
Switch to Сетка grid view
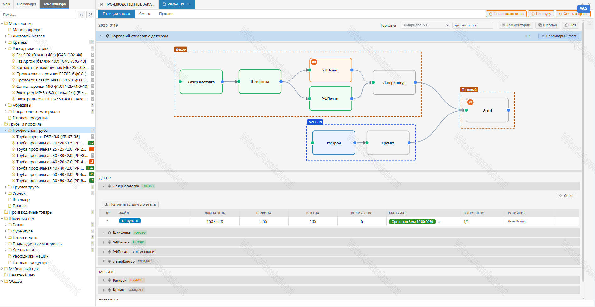[566, 196]
